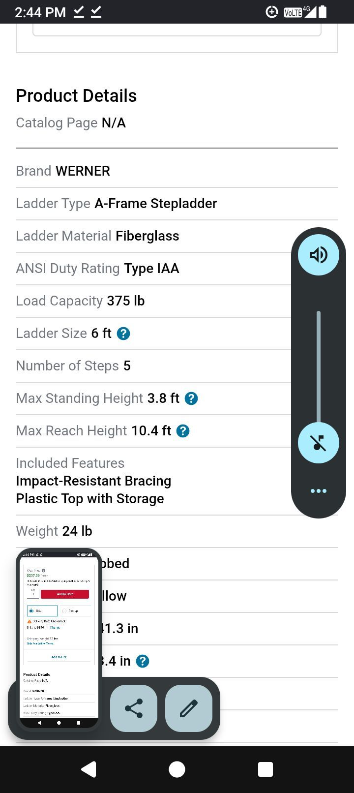Open Max Reach Height help icon
This screenshot has width=354, height=793.
pos(183,431)
